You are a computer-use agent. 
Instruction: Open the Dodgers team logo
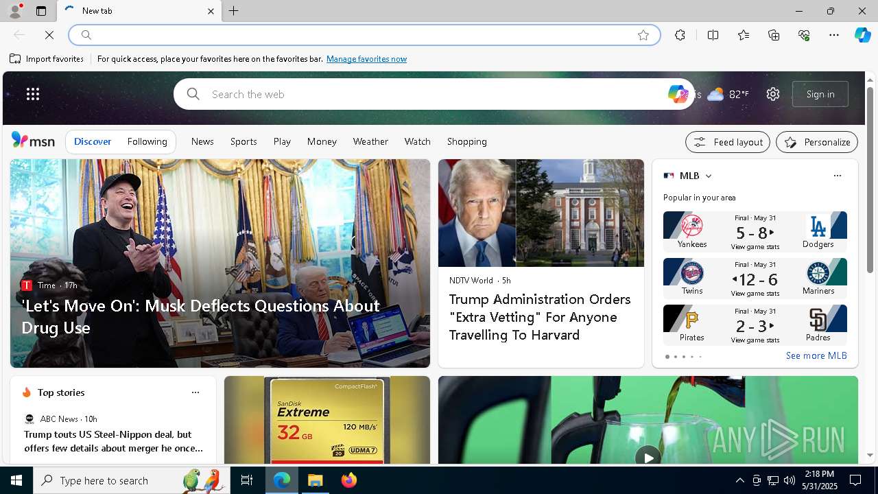(818, 226)
